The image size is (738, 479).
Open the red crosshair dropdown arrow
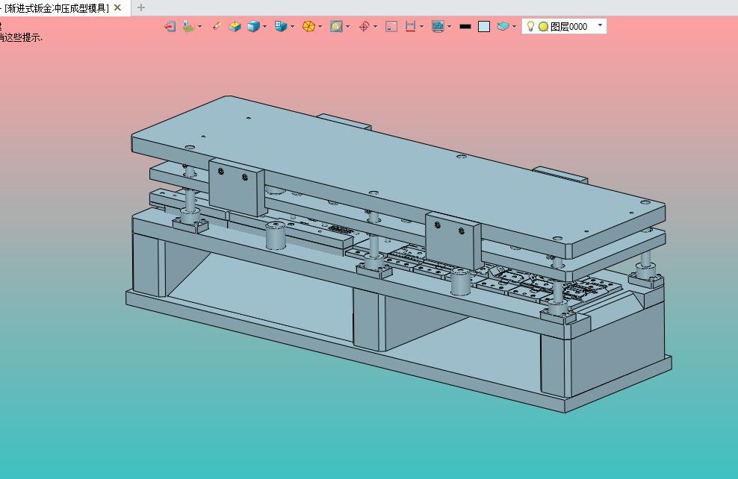(x=376, y=26)
